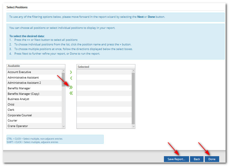Image resolution: width=229 pixels, height=166 pixels.
Task: Go to previous step with Back
Action: point(197,159)
